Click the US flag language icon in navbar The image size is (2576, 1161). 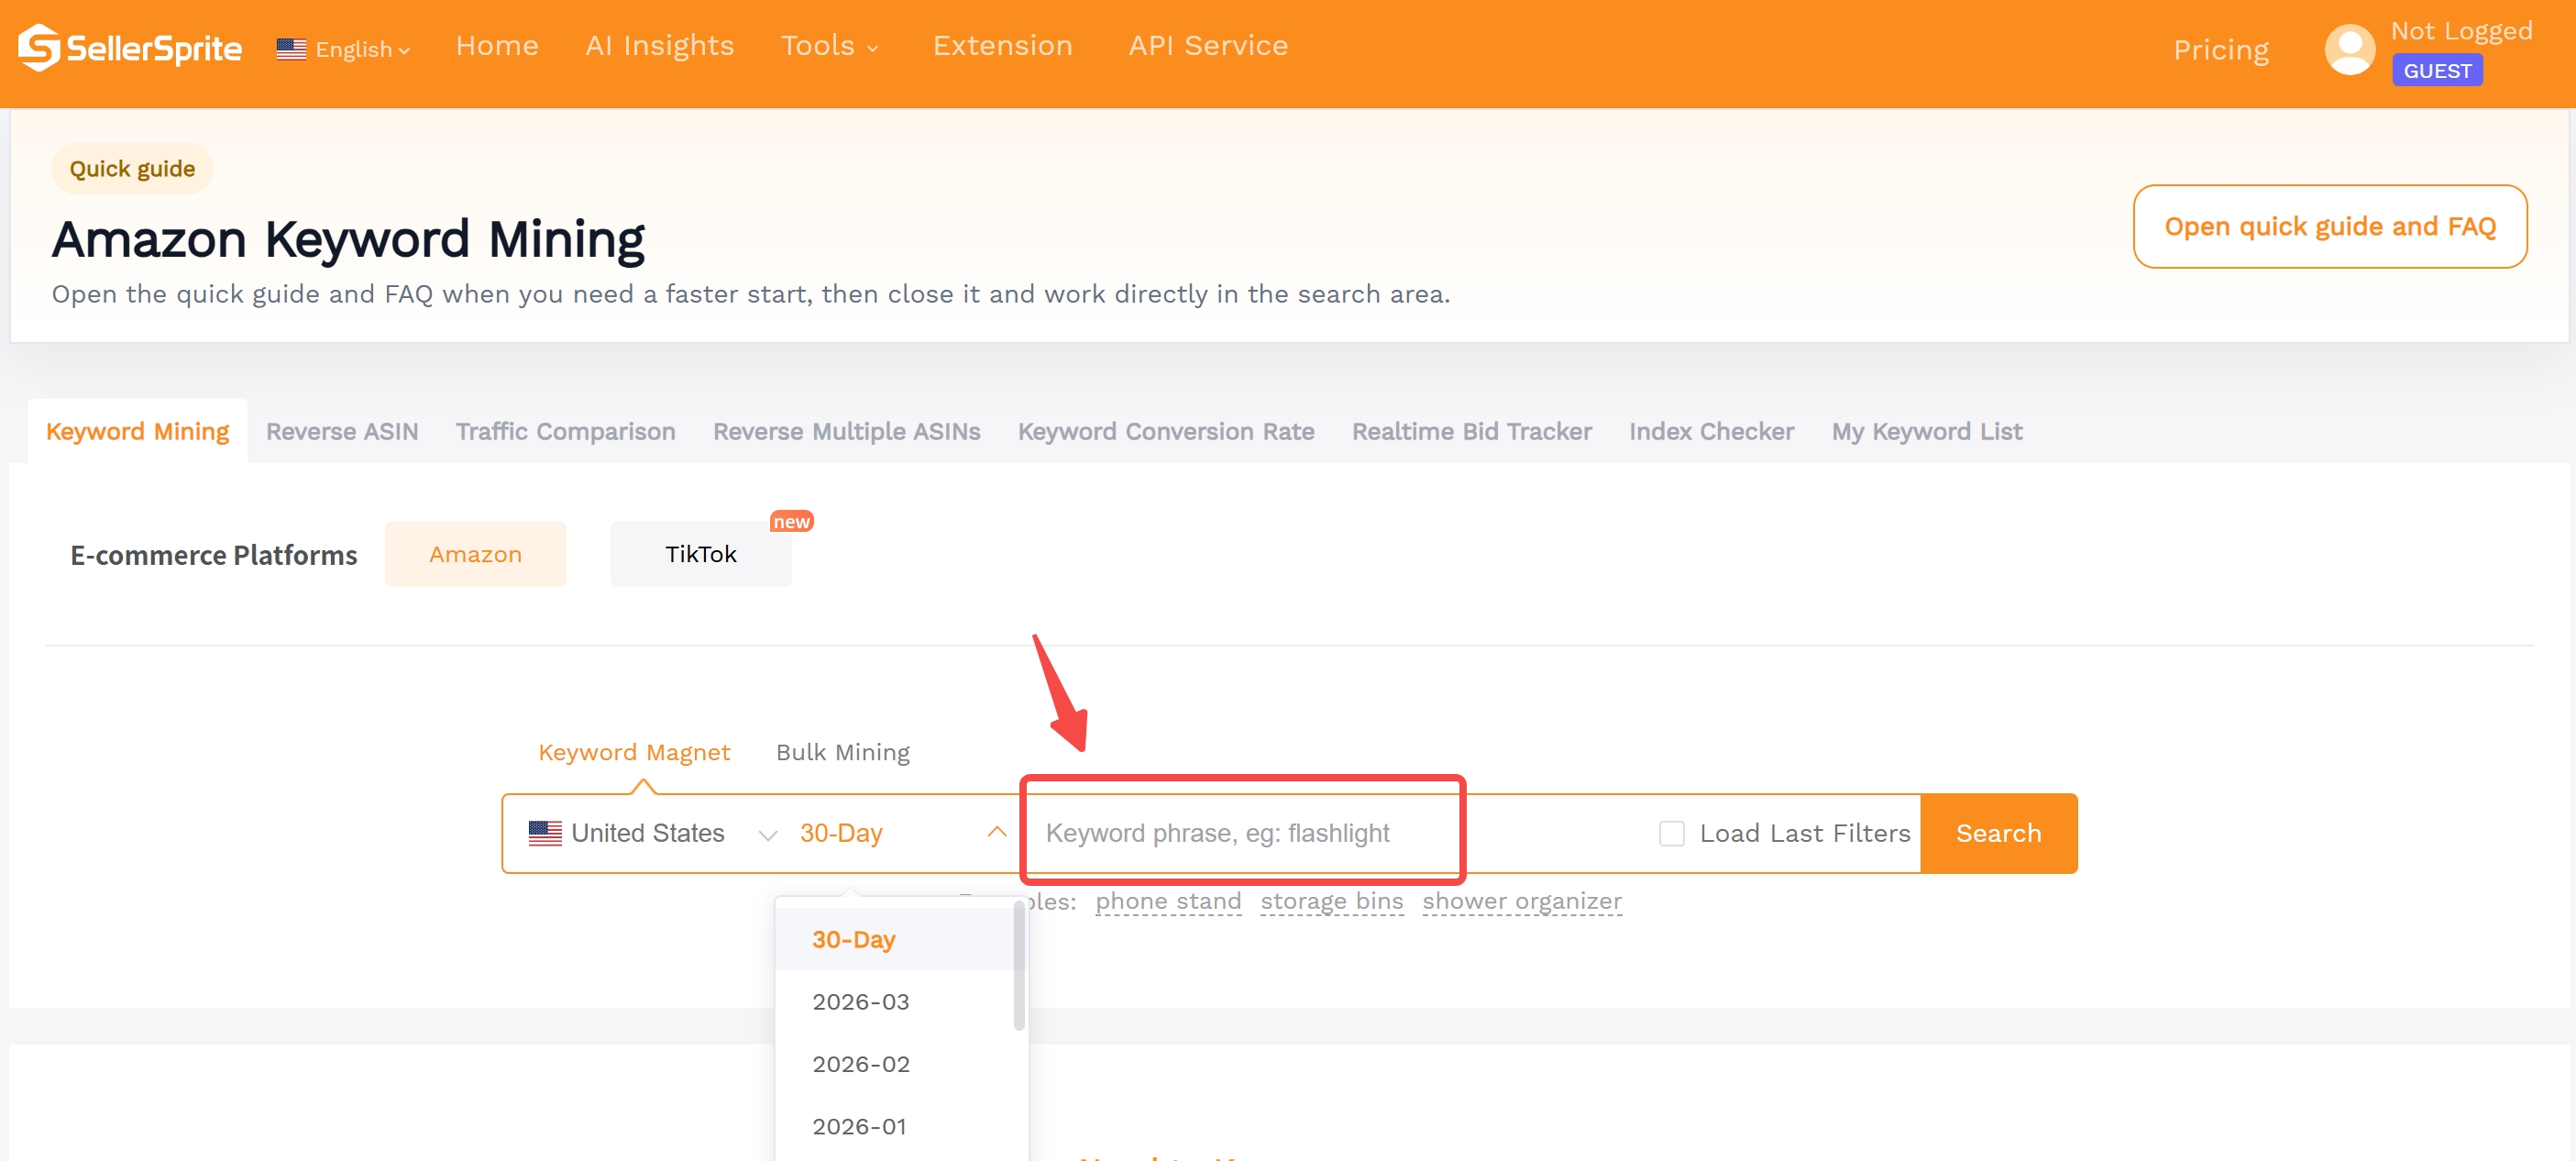coord(291,48)
